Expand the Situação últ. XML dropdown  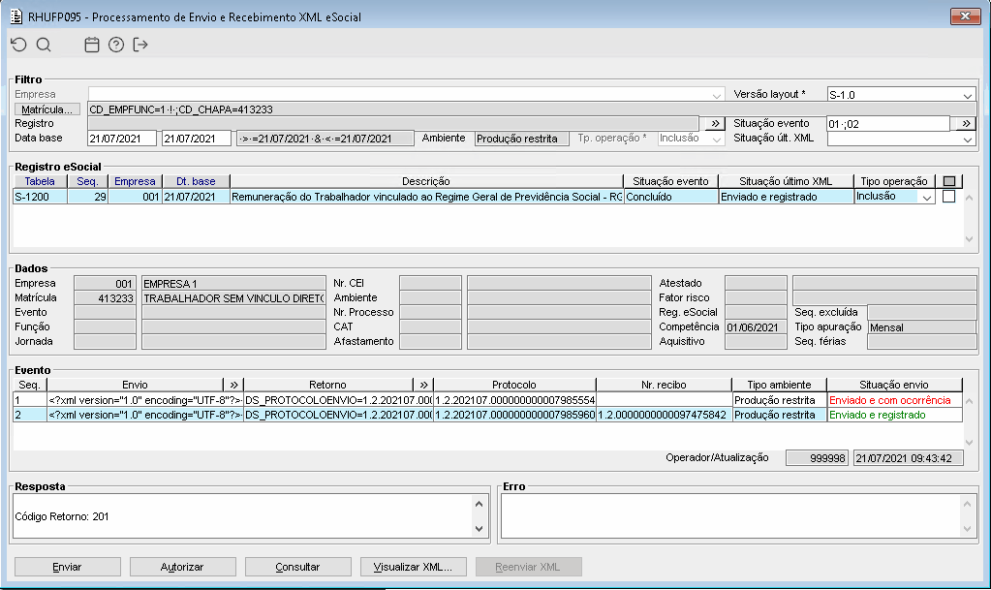968,139
